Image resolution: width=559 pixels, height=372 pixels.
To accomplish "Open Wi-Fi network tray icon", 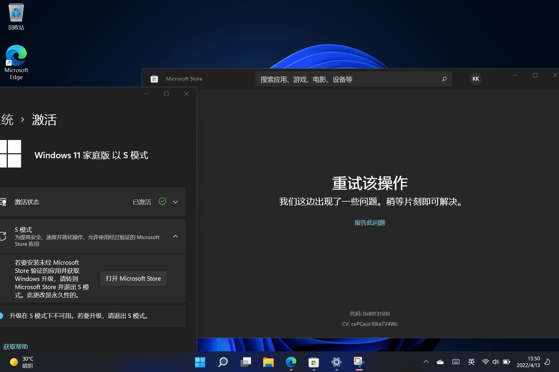I will click(x=485, y=362).
